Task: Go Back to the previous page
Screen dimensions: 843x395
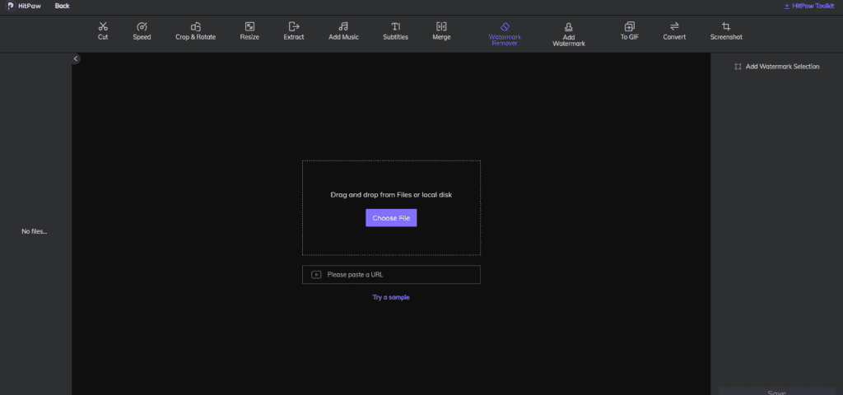Action: click(62, 6)
